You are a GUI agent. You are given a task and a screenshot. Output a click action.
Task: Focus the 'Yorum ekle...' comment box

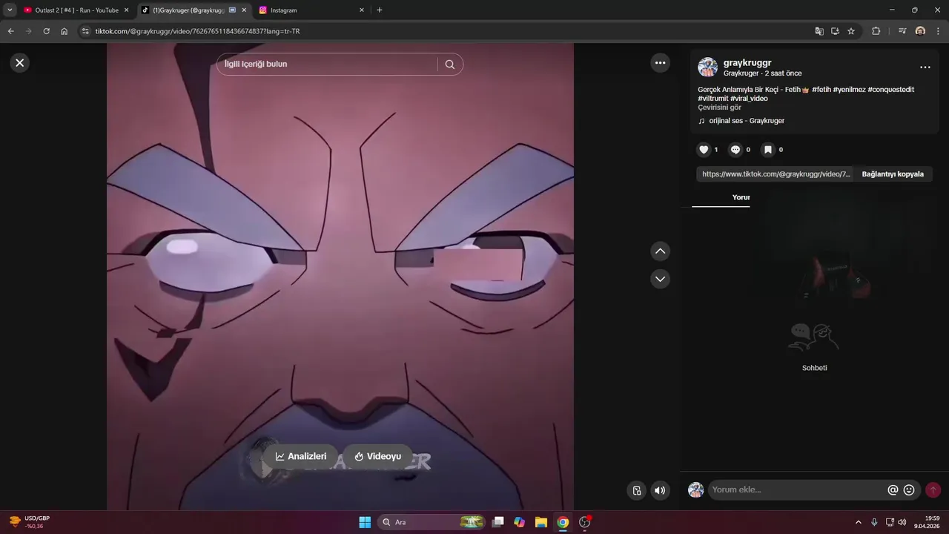pos(797,489)
